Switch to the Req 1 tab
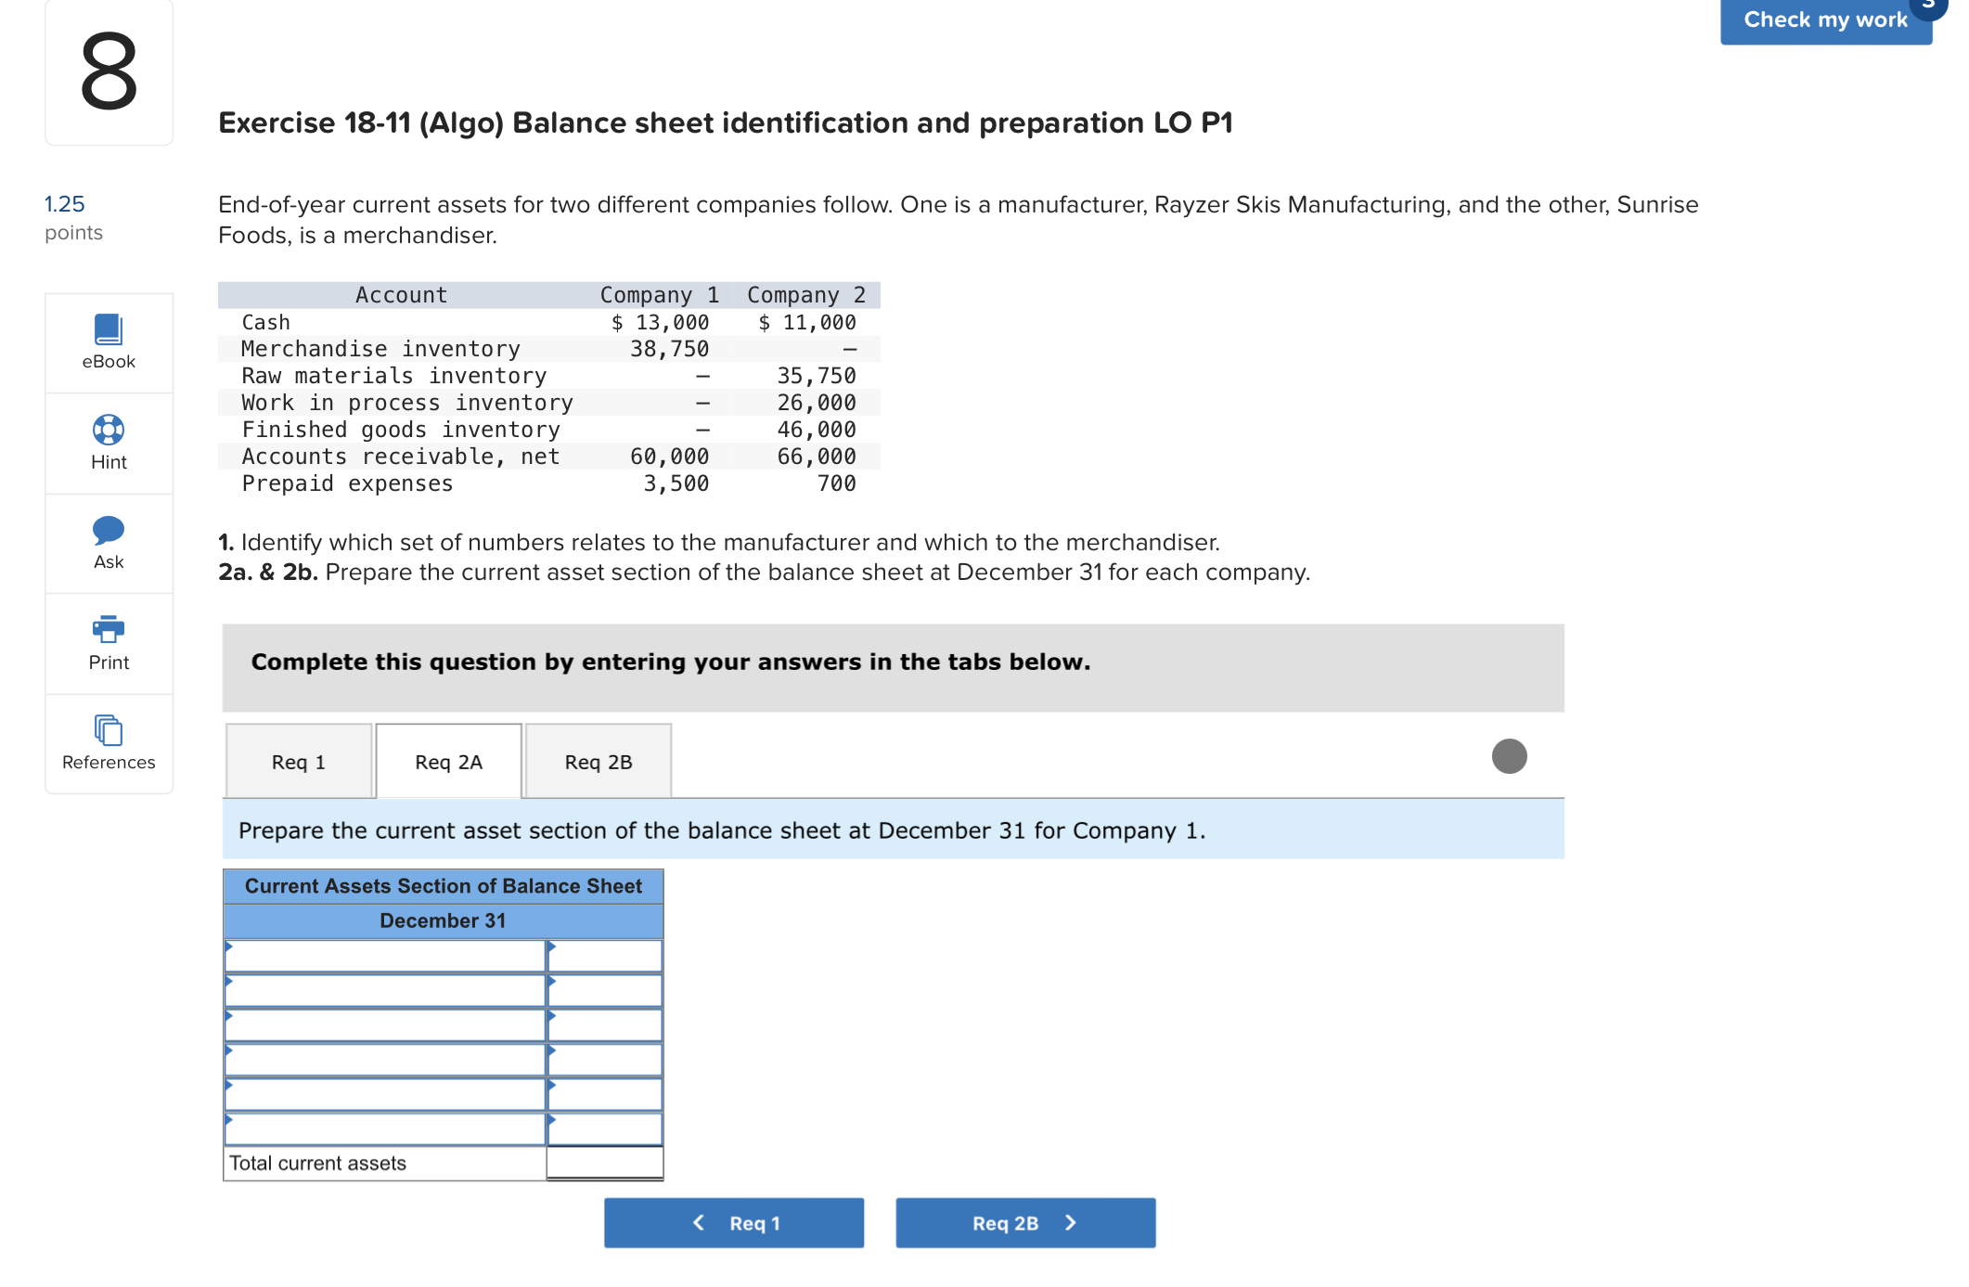The image size is (1969, 1287). click(x=298, y=761)
